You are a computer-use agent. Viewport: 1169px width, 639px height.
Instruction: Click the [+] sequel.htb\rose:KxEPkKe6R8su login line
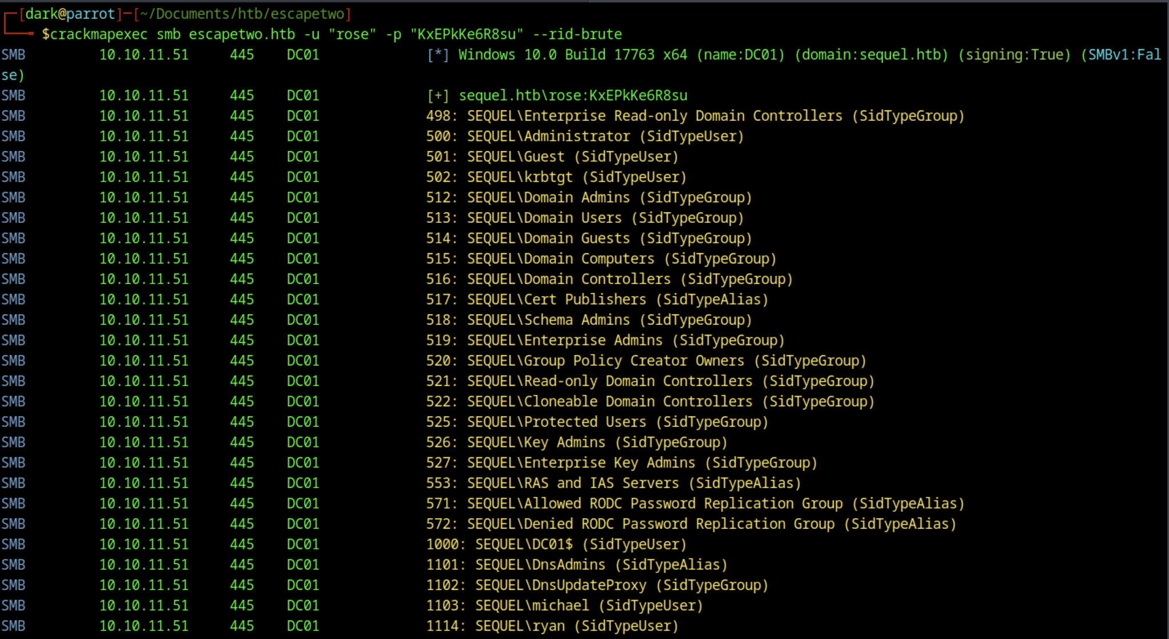coord(557,95)
